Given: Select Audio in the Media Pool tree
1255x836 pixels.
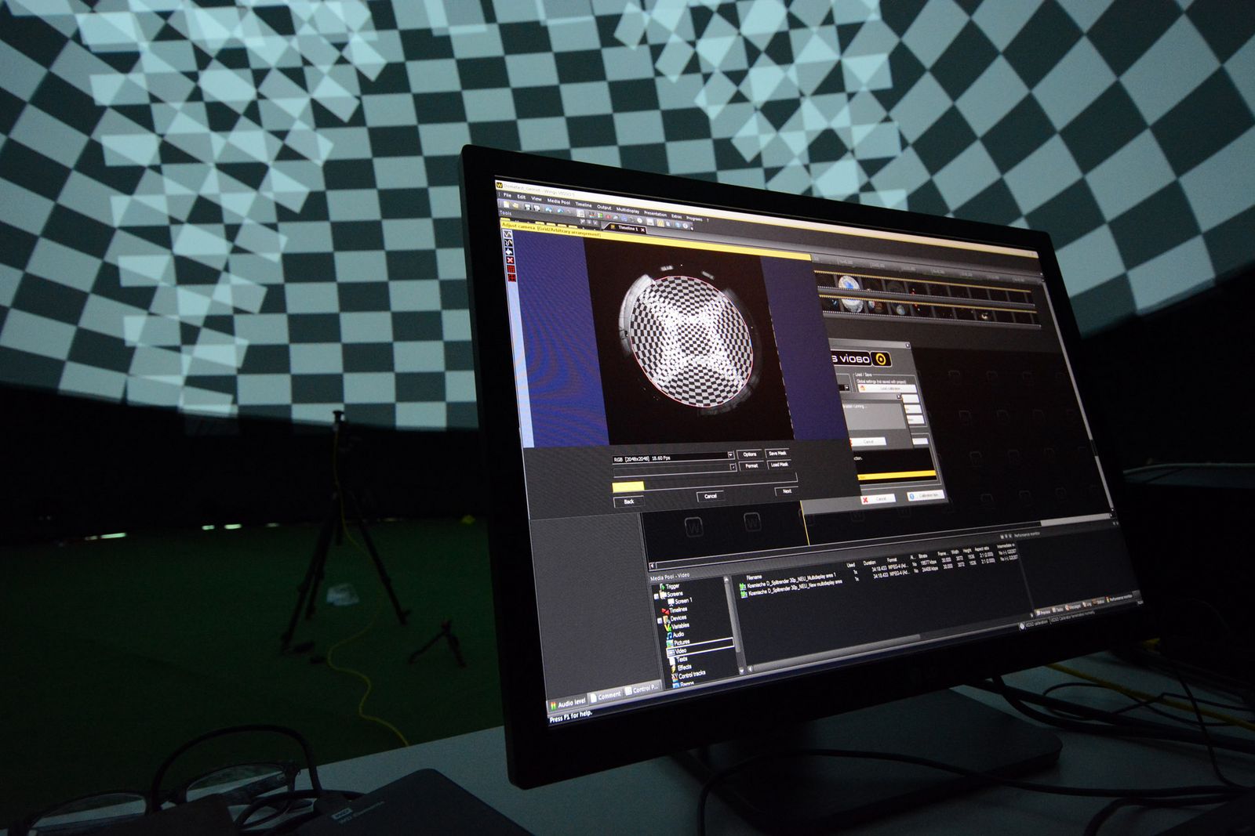Looking at the screenshot, I should [x=677, y=635].
